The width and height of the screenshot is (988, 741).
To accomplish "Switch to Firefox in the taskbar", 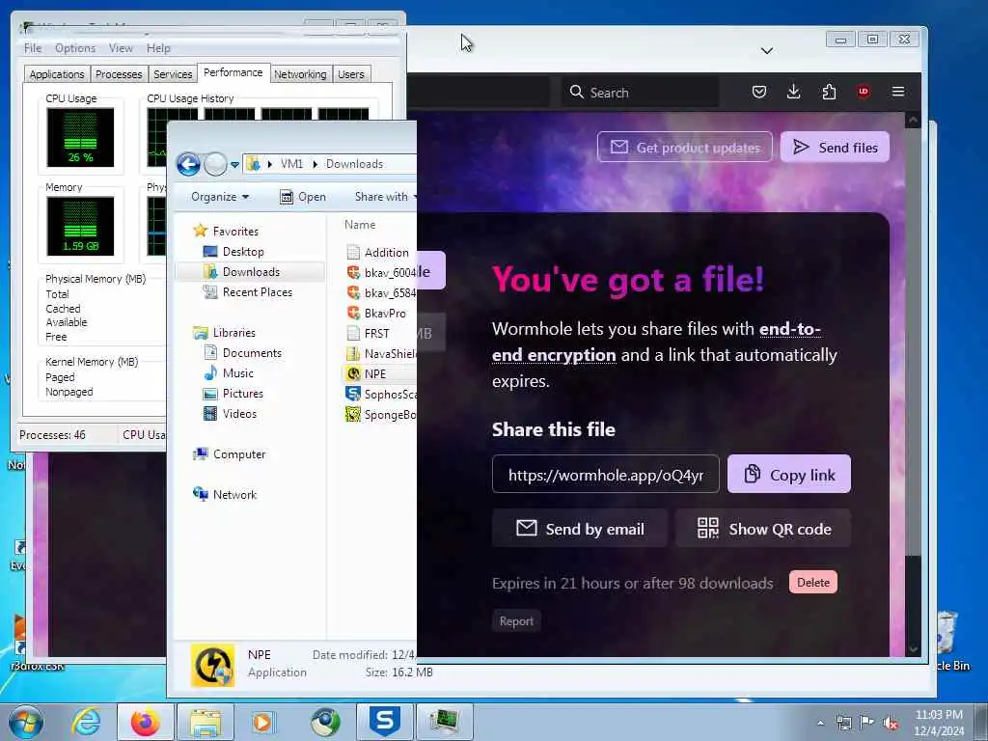I will coord(146,722).
